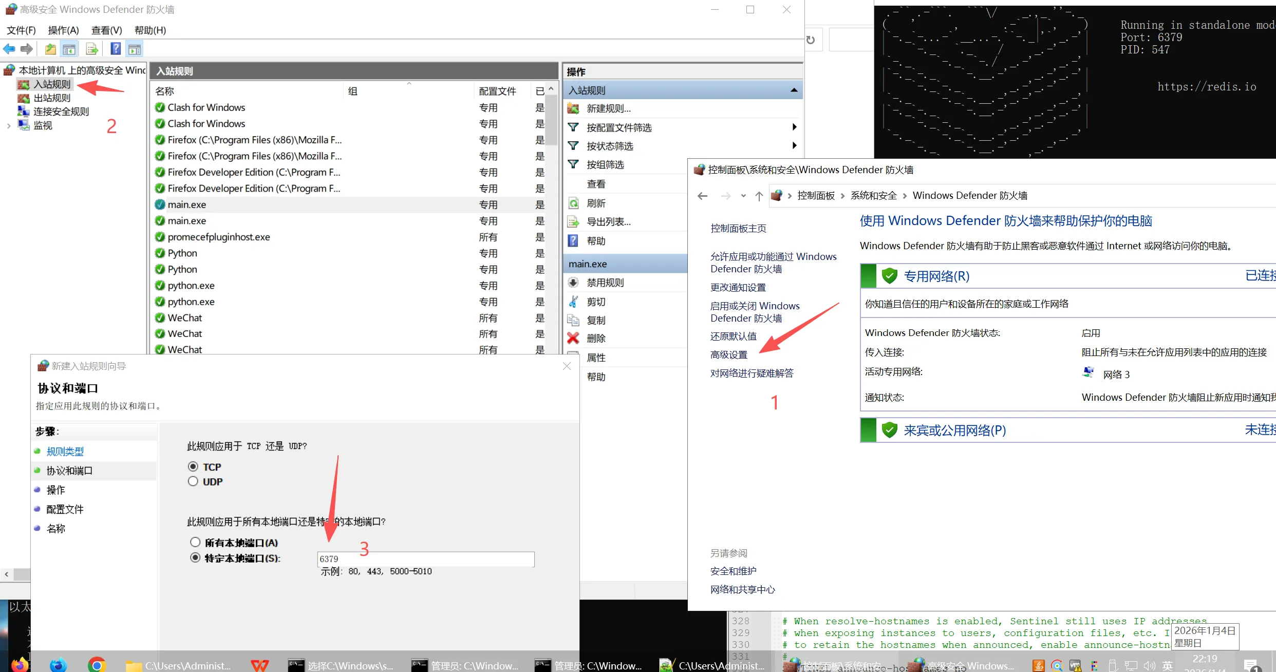The height and width of the screenshot is (672, 1276).
Task: Click the 还原默认值 link
Action: 734,337
